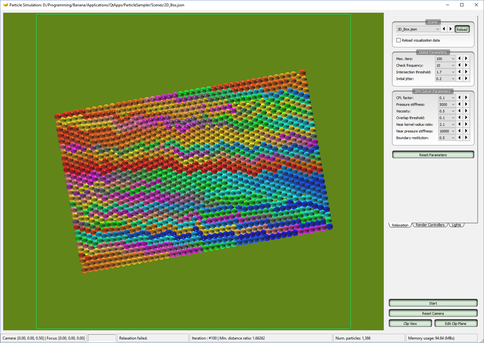
Task: Decrease Check frequency with left arrow
Action: point(459,65)
